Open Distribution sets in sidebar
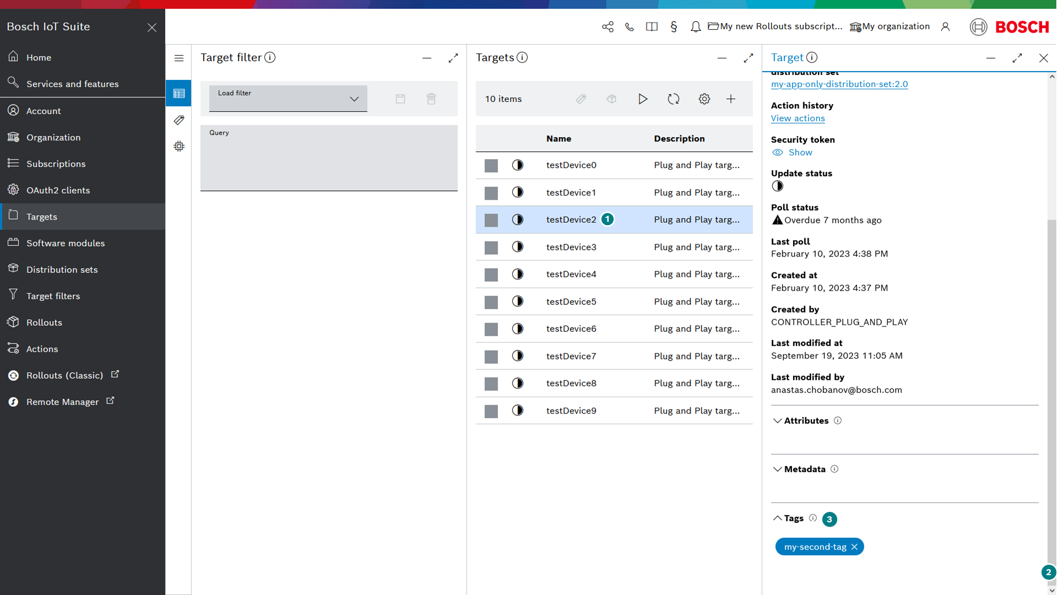Screen dimensions: 1058x595 pos(83,269)
